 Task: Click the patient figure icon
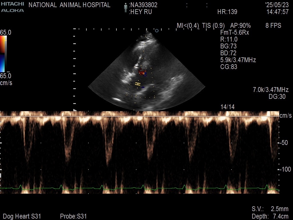(x=125, y=8)
